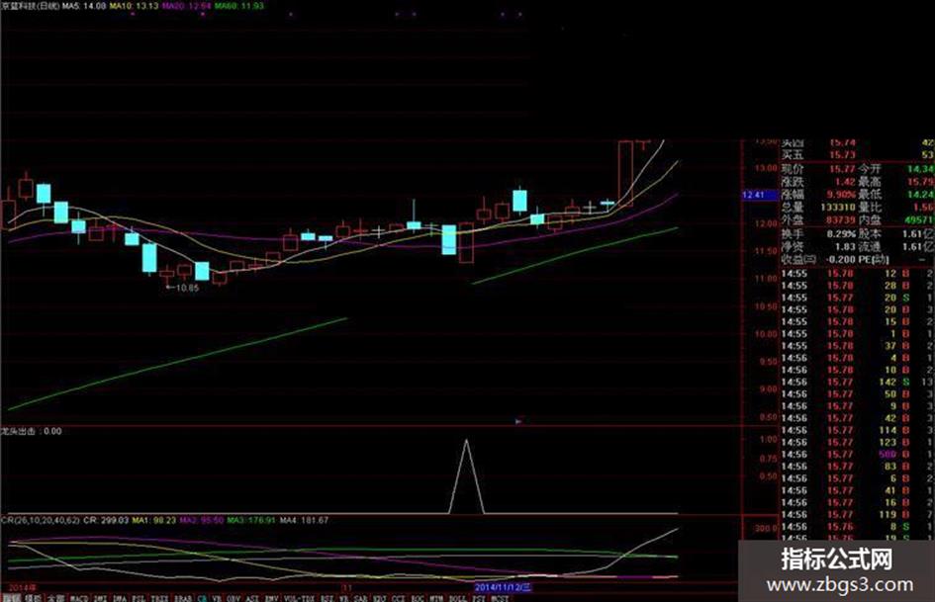Viewport: 935px width, 602px height.
Task: Click the 14:55 tick with volume 37
Action: point(858,346)
